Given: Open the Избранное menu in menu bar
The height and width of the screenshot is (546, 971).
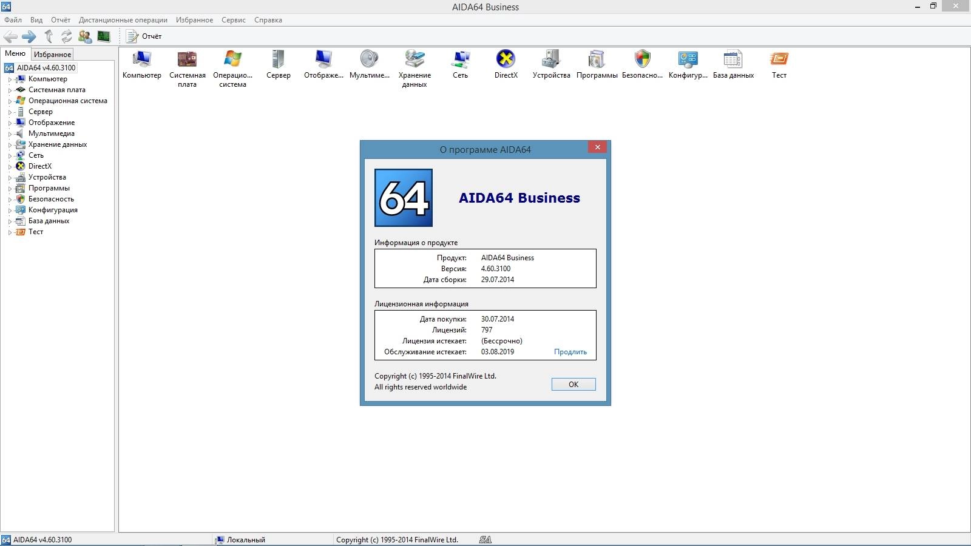Looking at the screenshot, I should coord(195,20).
